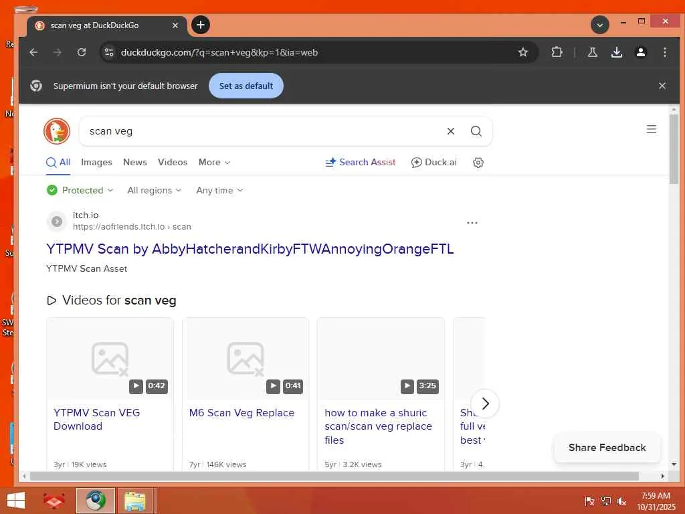Screen dimensions: 685x514
Task: Click Set as default button
Action: click(x=246, y=86)
